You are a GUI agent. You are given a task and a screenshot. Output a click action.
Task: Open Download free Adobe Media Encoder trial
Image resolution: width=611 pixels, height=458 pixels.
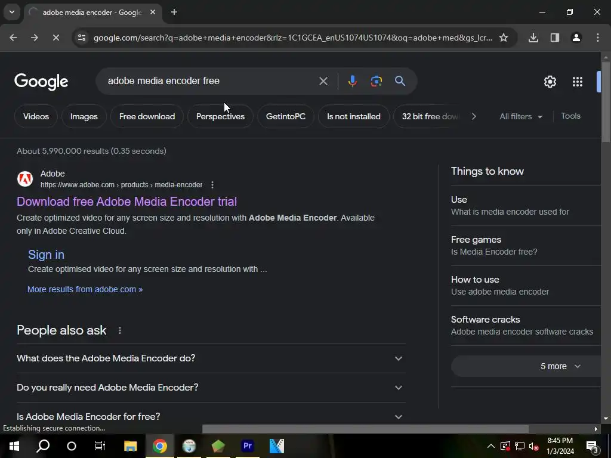pyautogui.click(x=126, y=202)
